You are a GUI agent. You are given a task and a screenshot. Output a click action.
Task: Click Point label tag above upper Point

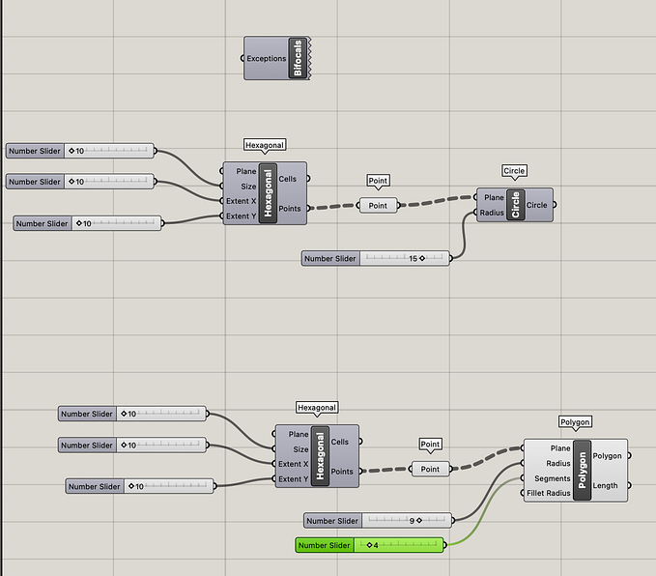(378, 181)
